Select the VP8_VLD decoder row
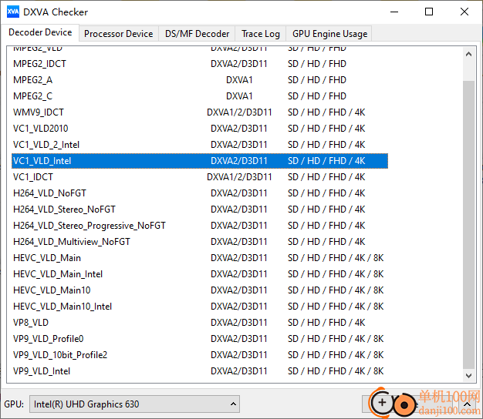483x419 pixels. click(x=200, y=323)
